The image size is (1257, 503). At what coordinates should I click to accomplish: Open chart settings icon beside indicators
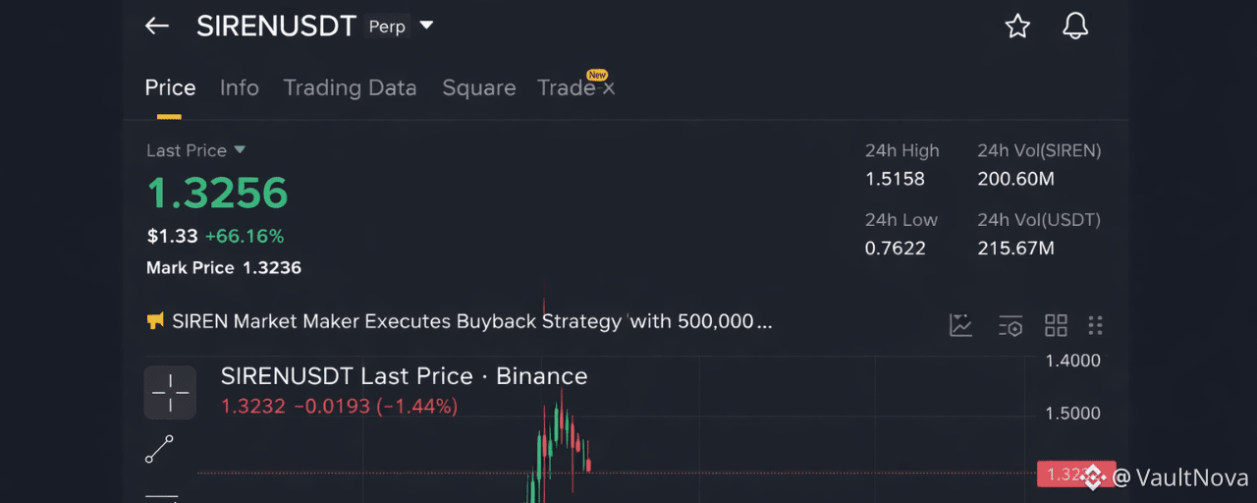1010,325
